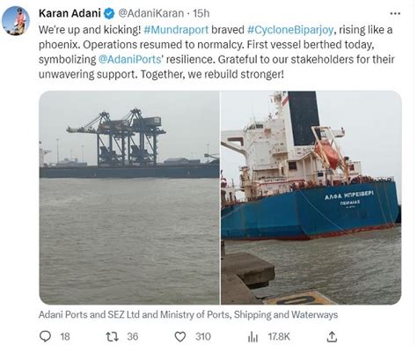Viewport: 417px width, 346px height.
Task: Click the Karan Adani display name
Action: 69,13
